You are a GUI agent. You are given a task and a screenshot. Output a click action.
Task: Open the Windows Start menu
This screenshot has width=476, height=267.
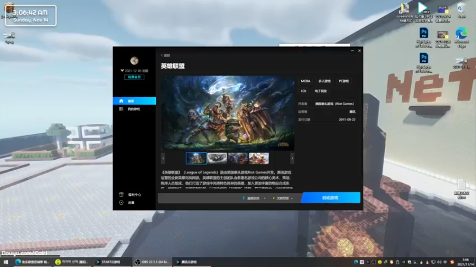[5, 262]
